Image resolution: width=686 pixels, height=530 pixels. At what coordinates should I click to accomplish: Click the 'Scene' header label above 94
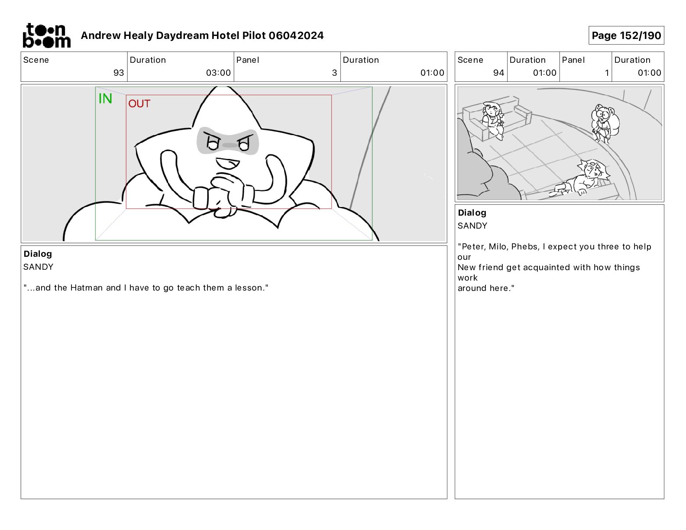pos(470,60)
